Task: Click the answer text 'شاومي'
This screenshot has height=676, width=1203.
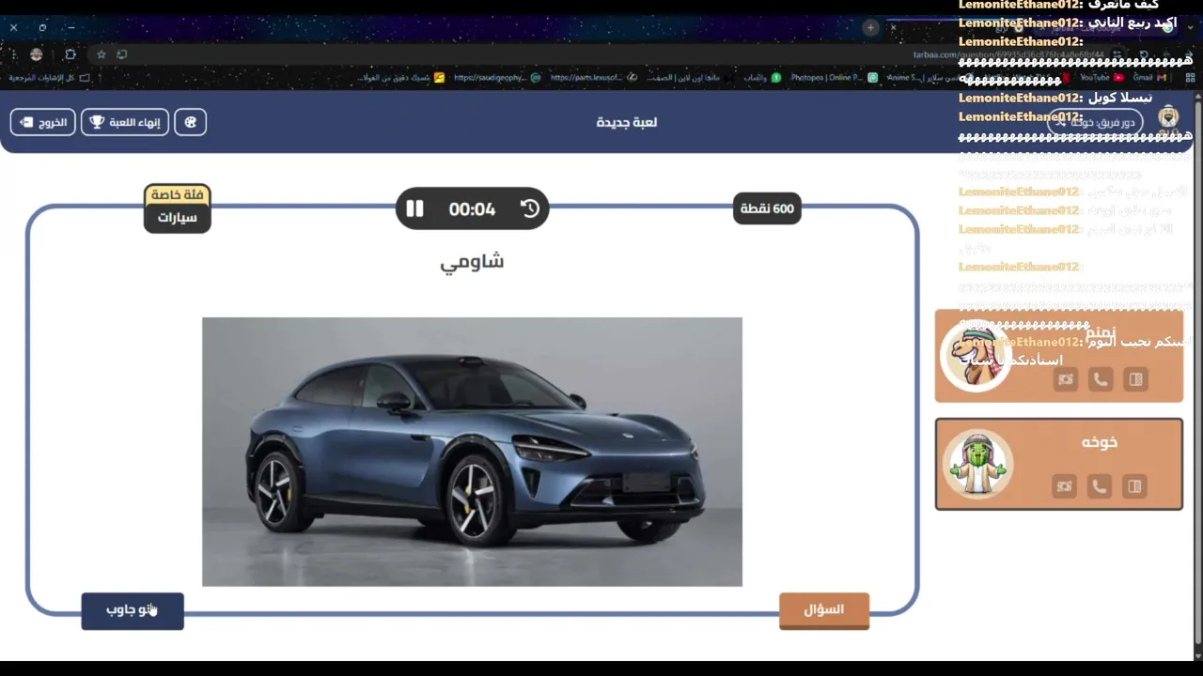Action: point(472,262)
